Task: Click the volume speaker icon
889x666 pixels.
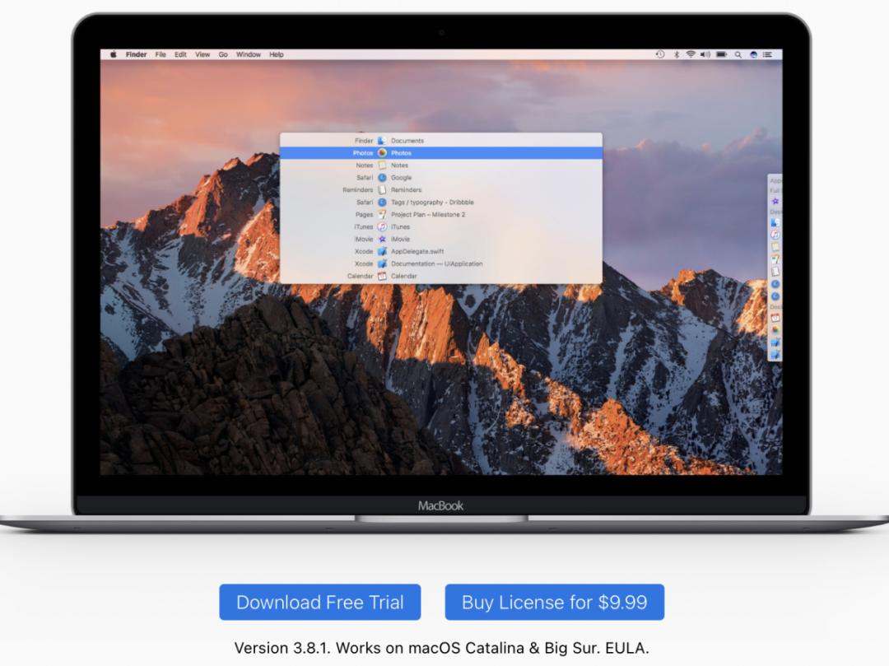Action: click(705, 54)
